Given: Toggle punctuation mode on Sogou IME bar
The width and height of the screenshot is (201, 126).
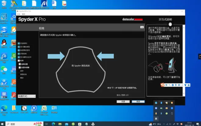Looking at the screenshot, I should 169,85.
